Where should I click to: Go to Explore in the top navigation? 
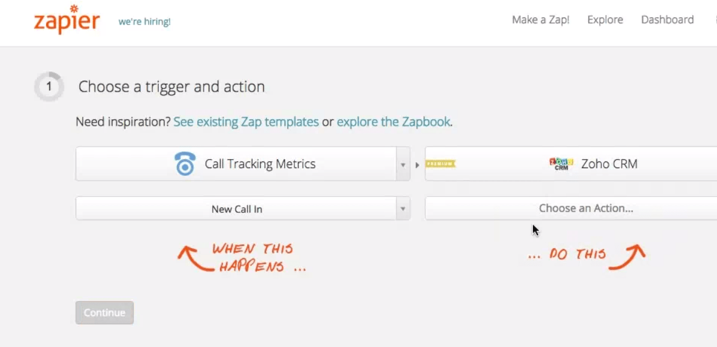point(605,20)
